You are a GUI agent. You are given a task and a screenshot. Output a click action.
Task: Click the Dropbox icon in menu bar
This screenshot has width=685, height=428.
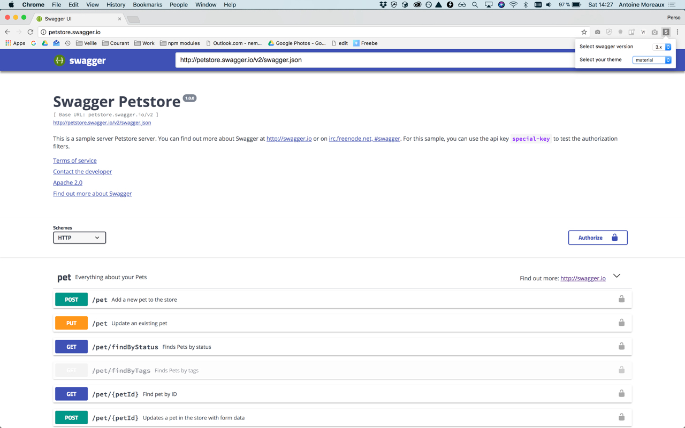[x=383, y=5]
